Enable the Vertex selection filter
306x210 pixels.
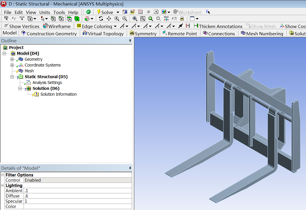[53, 19]
